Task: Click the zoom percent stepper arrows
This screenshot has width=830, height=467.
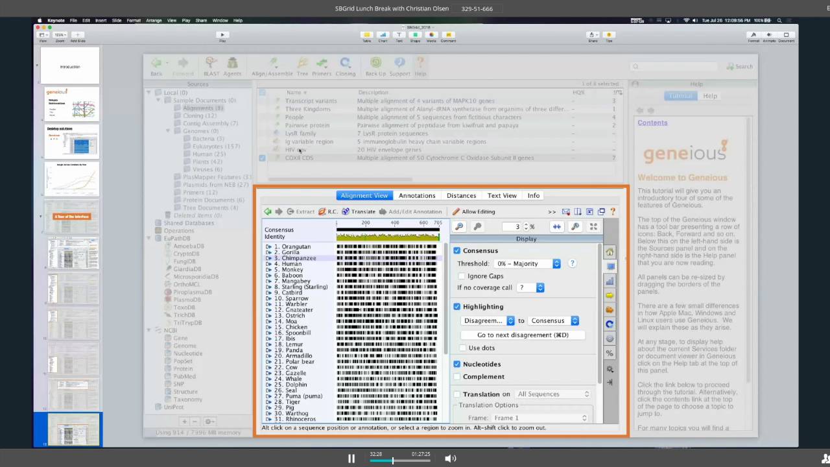Action: [526, 226]
